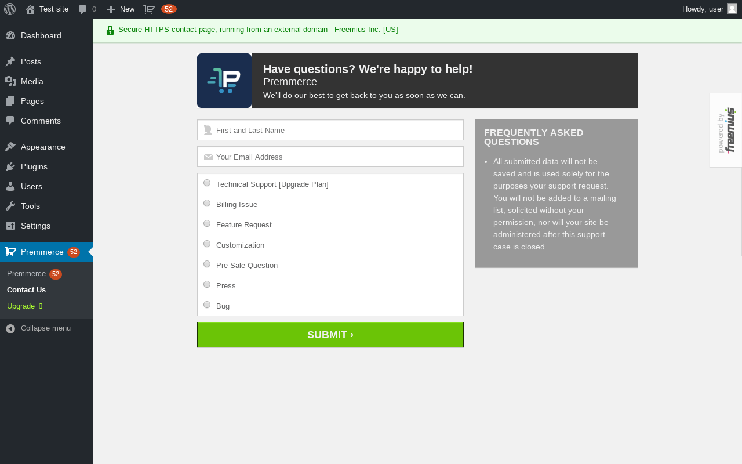Select the Feature Request radio option
Screen dimensions: 742x464
click(207, 224)
